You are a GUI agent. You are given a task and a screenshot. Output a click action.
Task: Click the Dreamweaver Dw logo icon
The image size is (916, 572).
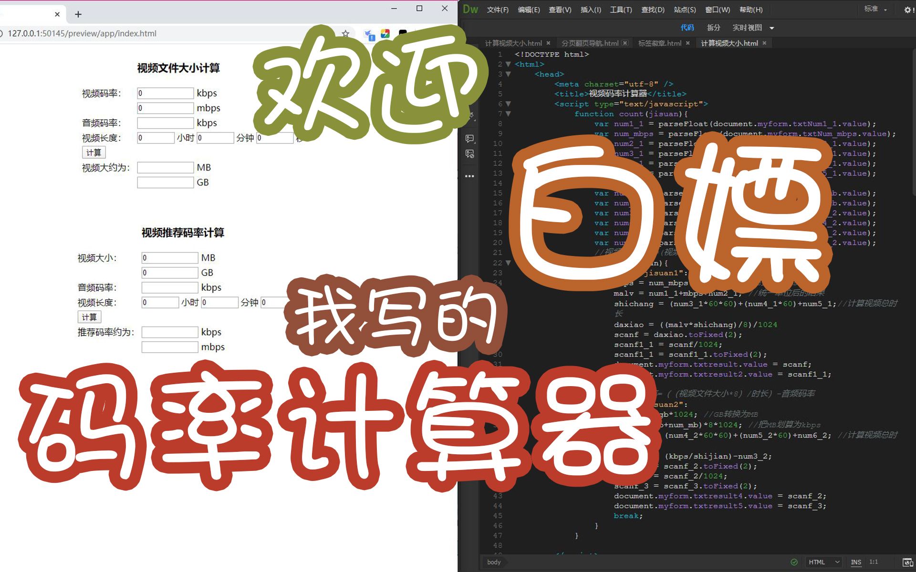click(470, 9)
